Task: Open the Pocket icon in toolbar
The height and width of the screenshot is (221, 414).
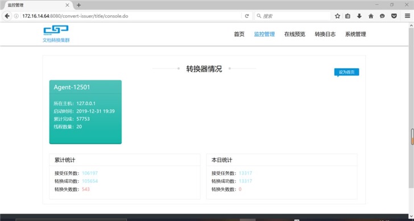Action: [394, 16]
